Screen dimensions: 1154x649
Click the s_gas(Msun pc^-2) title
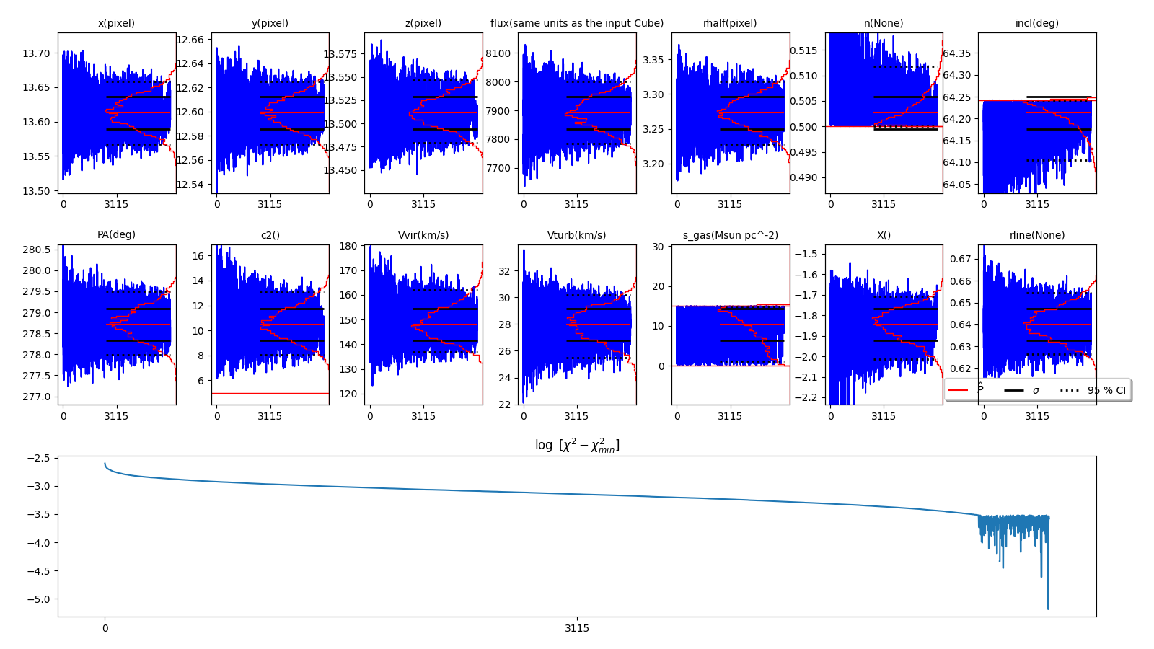(730, 235)
